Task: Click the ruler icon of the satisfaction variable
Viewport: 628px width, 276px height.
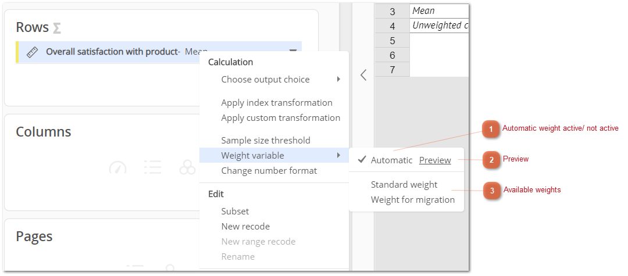Action: pyautogui.click(x=32, y=52)
